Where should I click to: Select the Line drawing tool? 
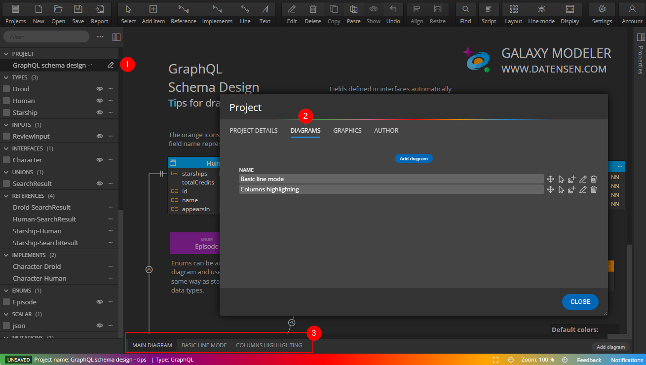(245, 13)
